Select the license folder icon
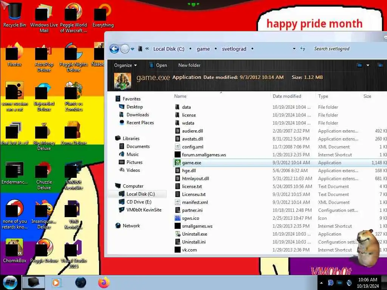Viewport: 387px width, 290px height. [178, 115]
